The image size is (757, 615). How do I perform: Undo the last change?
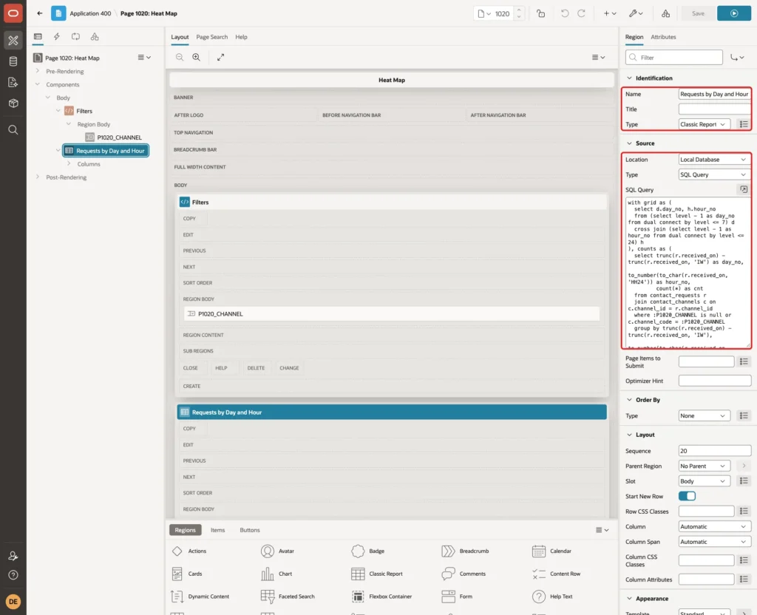pos(564,13)
